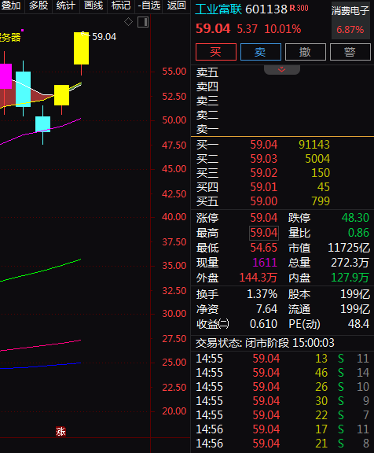Click stock name 工业富联
Image resolution: width=374 pixels, height=453 pixels.
pos(218,9)
